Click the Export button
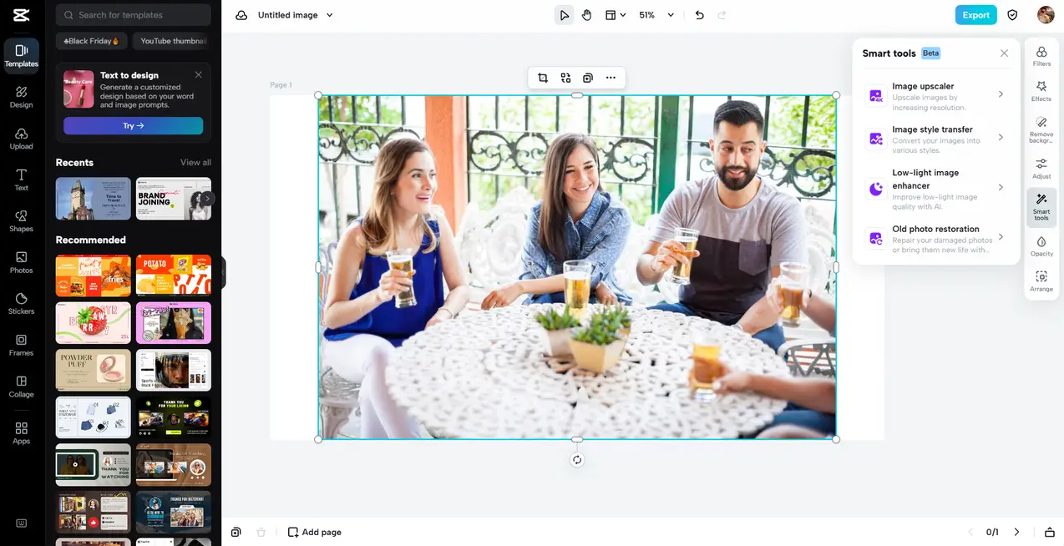The image size is (1064, 546). tap(976, 15)
